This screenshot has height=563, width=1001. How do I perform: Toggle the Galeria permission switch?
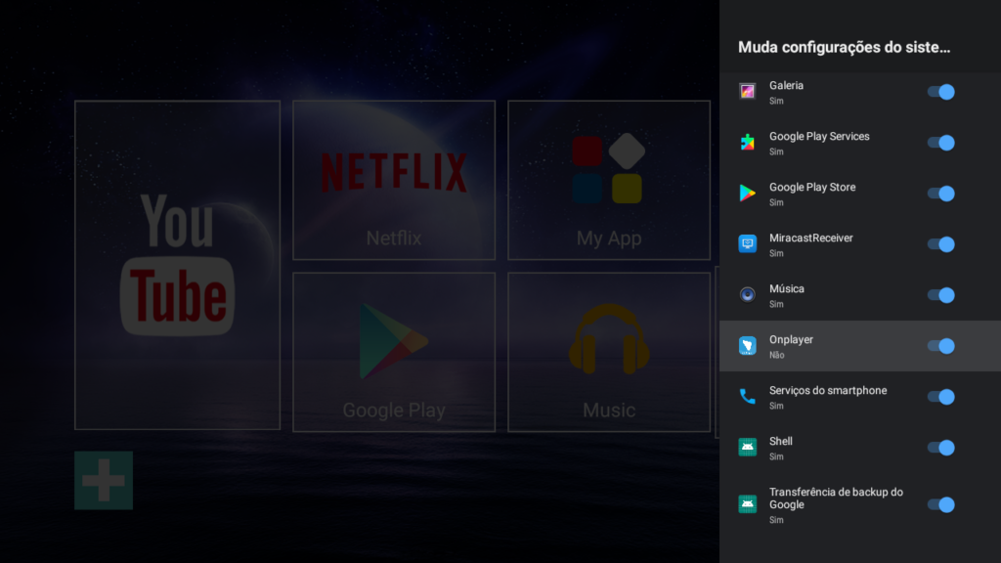tap(941, 92)
